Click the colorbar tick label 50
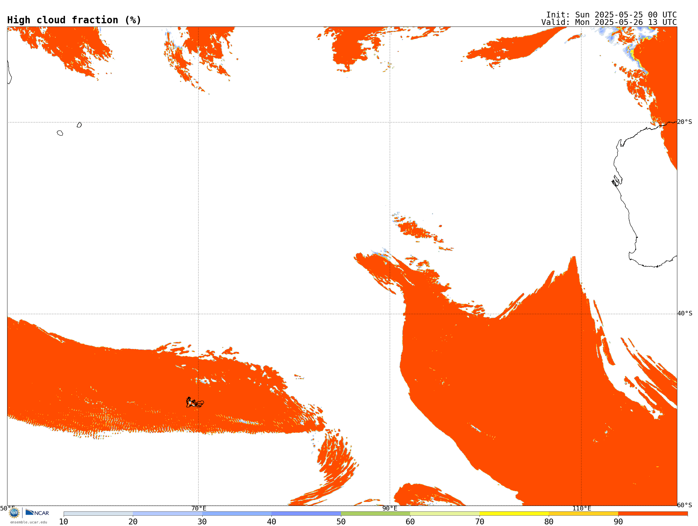 (341, 522)
